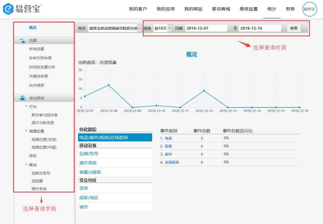Collapse the 移动 tree section
323x224 pixels.
(27, 165)
